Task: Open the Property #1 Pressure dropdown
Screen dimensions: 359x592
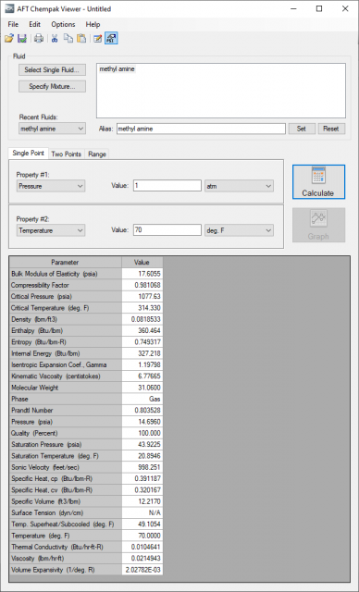Action: 51,186
